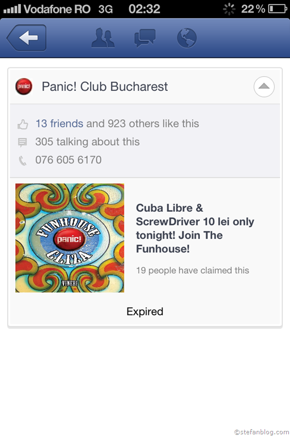Screen dimensions: 290x436
Task: Tap the 305 talking about this text
Action: (87, 142)
